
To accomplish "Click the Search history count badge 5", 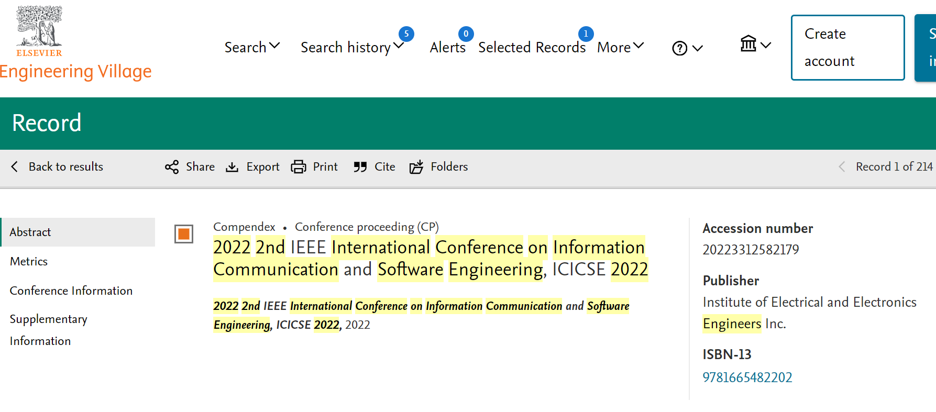I will point(406,34).
